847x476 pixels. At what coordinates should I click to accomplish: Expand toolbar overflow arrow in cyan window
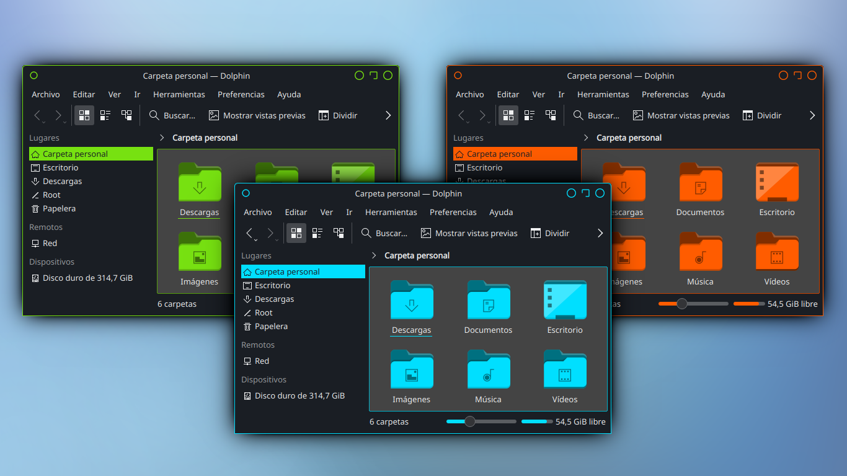click(x=600, y=233)
